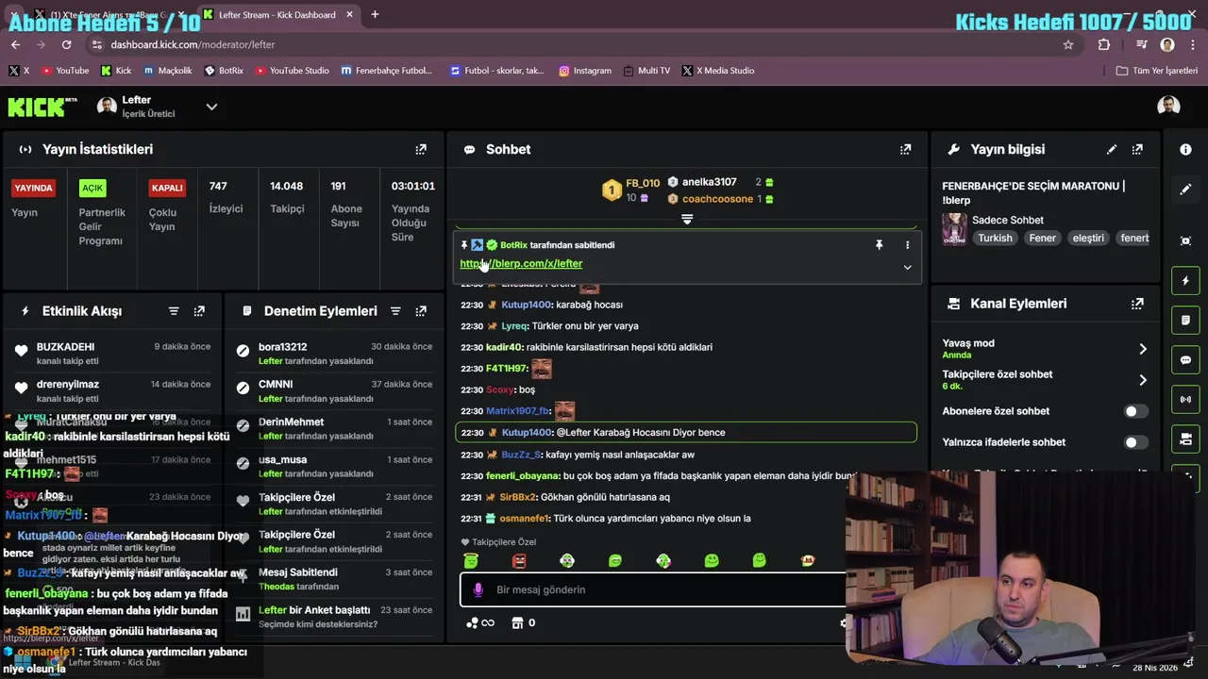Open the user avatar at top right
Viewport: 1208px width, 679px height.
[1168, 107]
